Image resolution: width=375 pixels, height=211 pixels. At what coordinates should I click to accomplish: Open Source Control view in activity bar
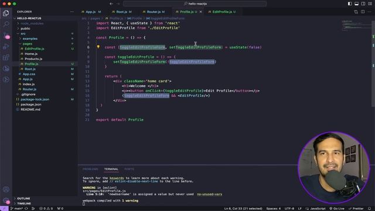click(6, 35)
